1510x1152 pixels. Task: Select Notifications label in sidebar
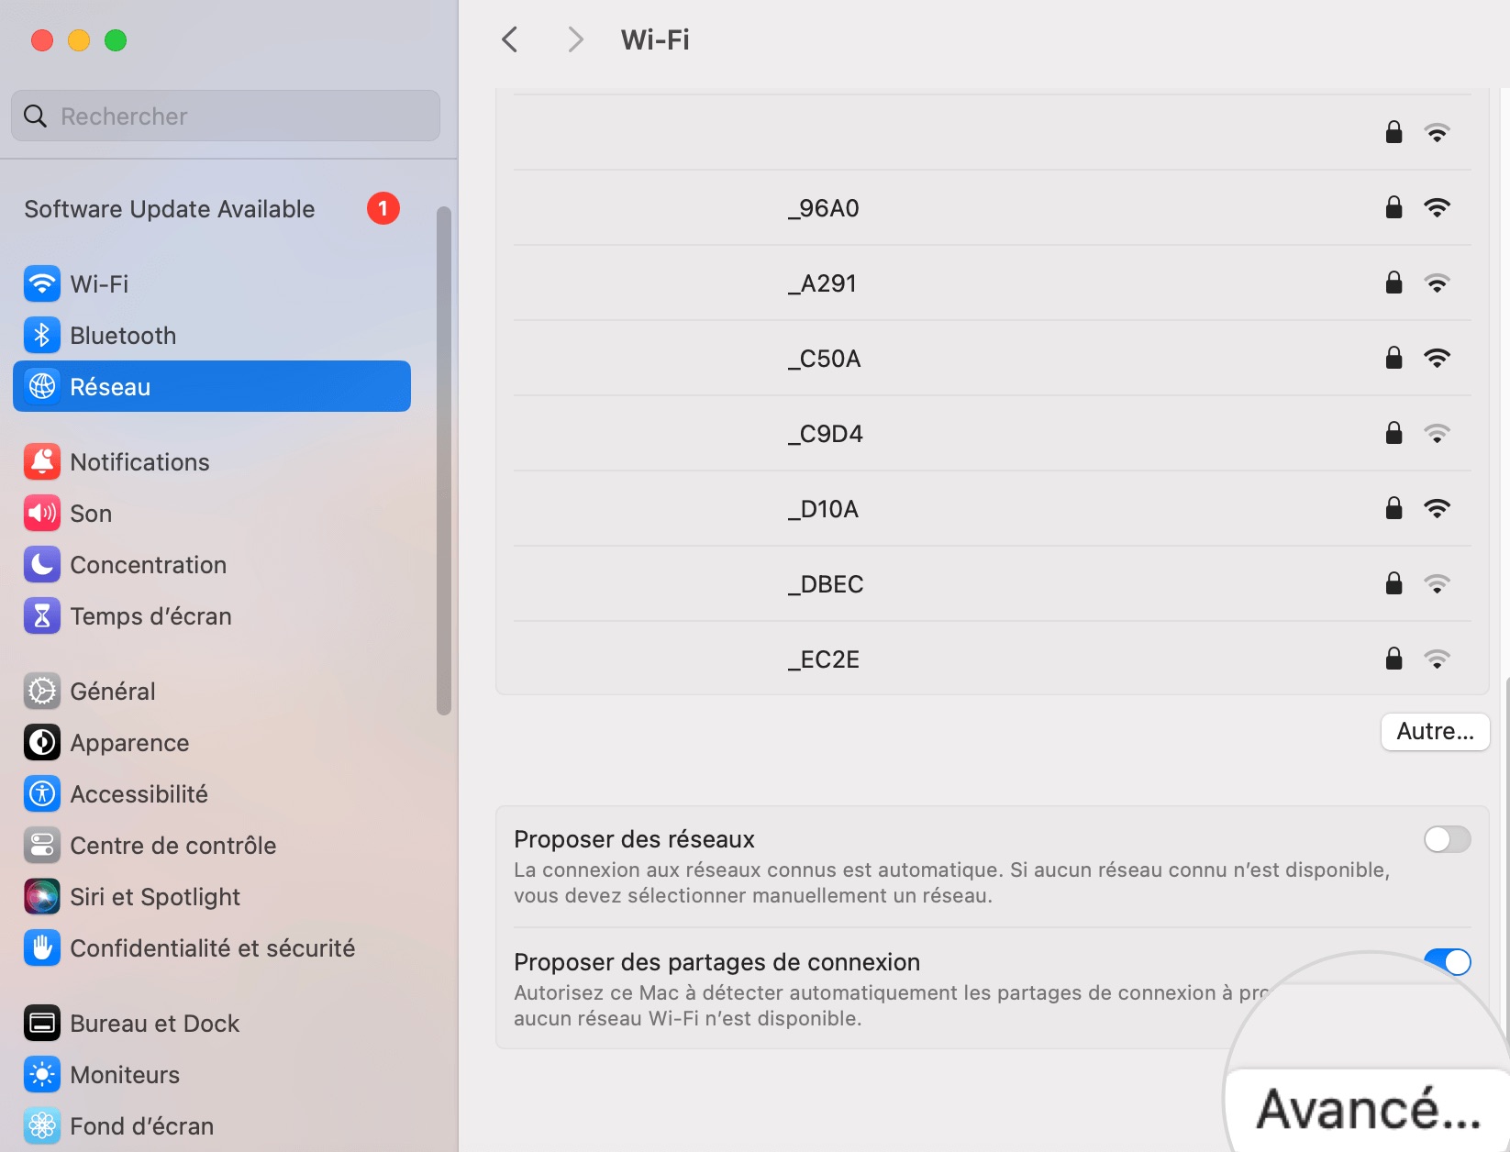coord(139,461)
